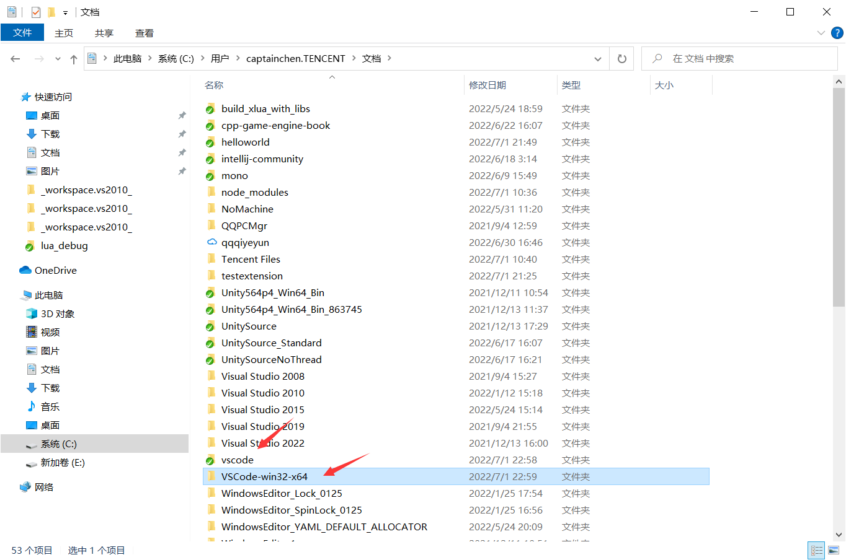Viewport: 846px width, 560px height.
Task: Click the properties icon in title bar
Action: tap(36, 12)
